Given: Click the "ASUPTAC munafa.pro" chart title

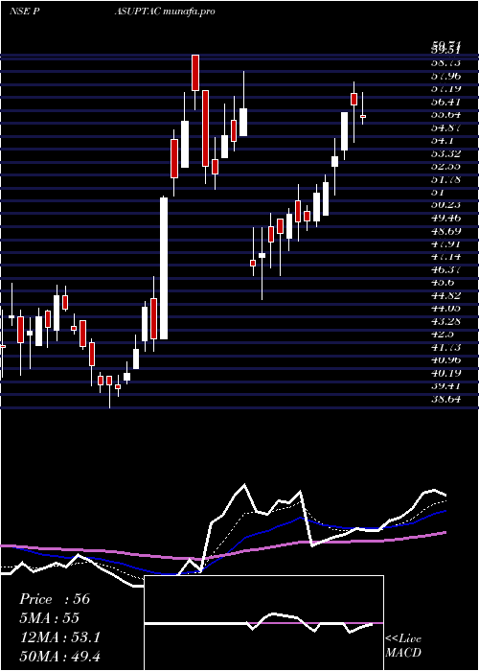Looking at the screenshot, I should pyautogui.click(x=165, y=12).
